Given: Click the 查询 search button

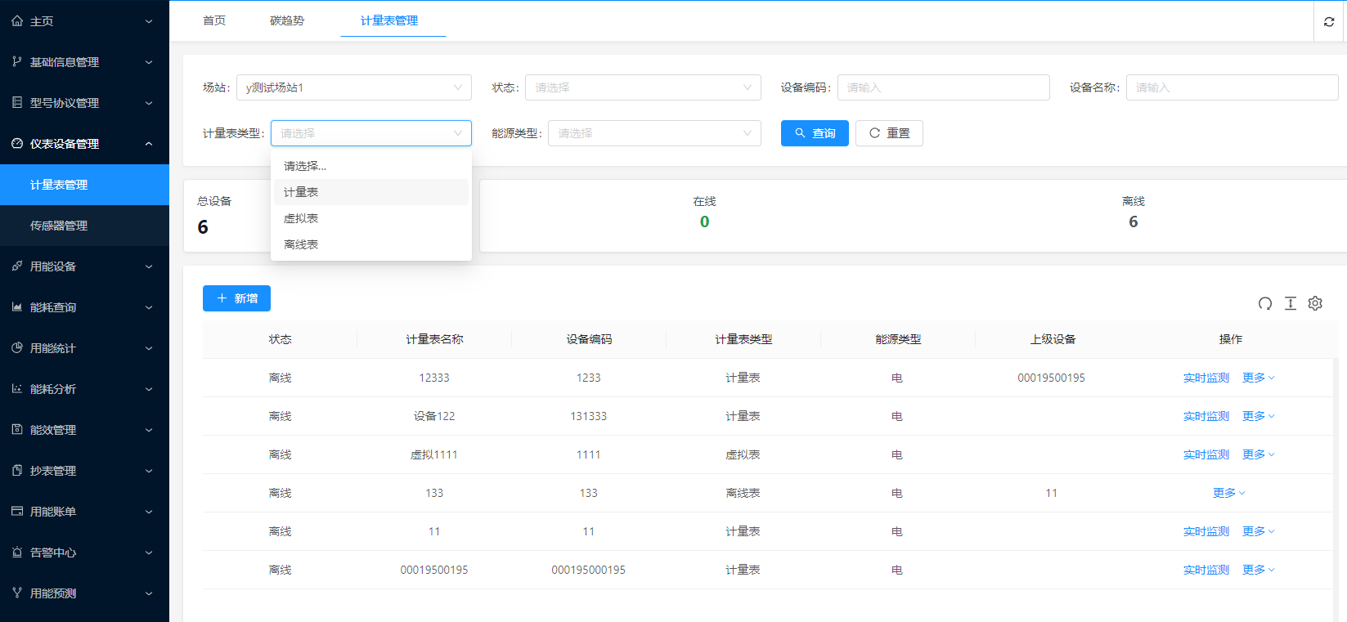Looking at the screenshot, I should point(815,133).
